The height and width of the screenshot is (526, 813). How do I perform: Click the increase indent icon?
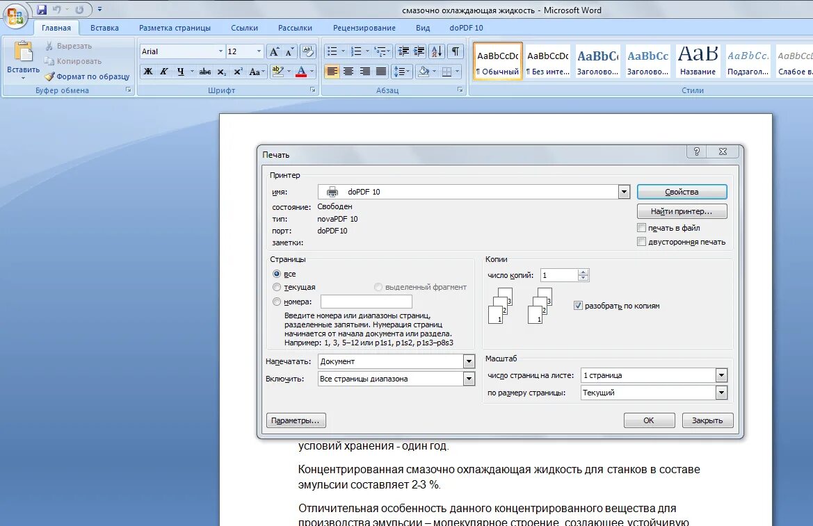(x=419, y=51)
